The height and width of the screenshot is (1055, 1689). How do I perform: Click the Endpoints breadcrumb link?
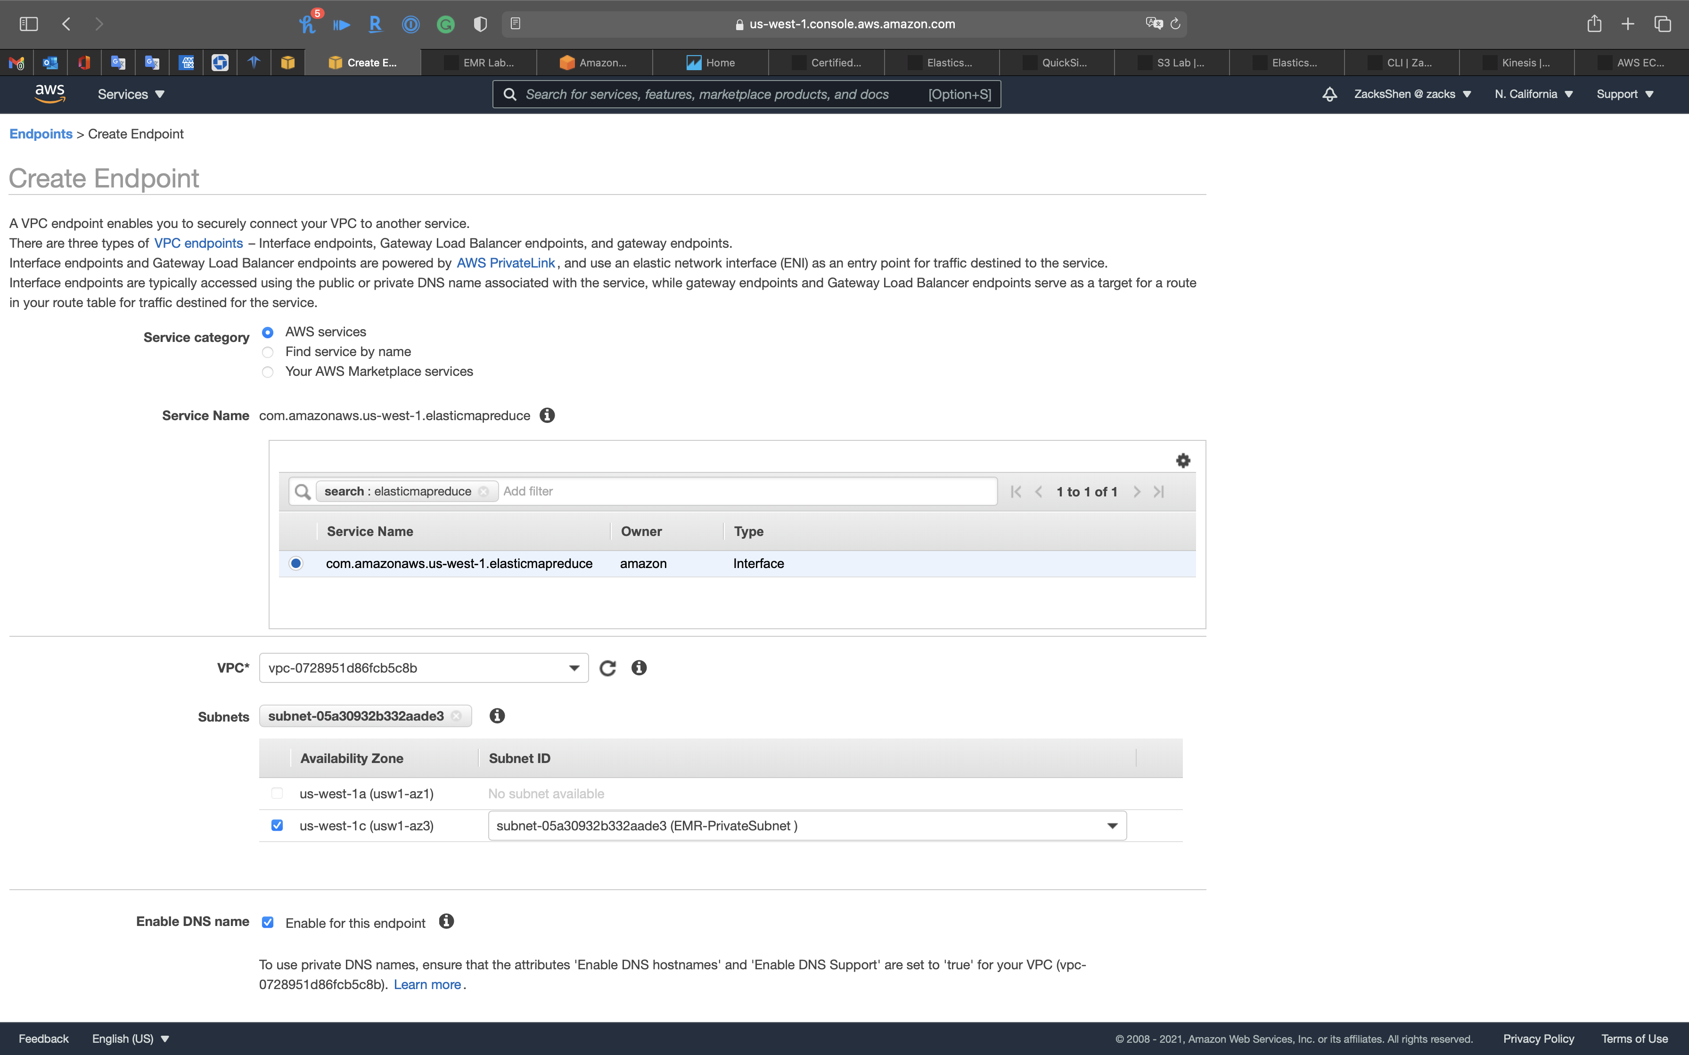coord(41,134)
